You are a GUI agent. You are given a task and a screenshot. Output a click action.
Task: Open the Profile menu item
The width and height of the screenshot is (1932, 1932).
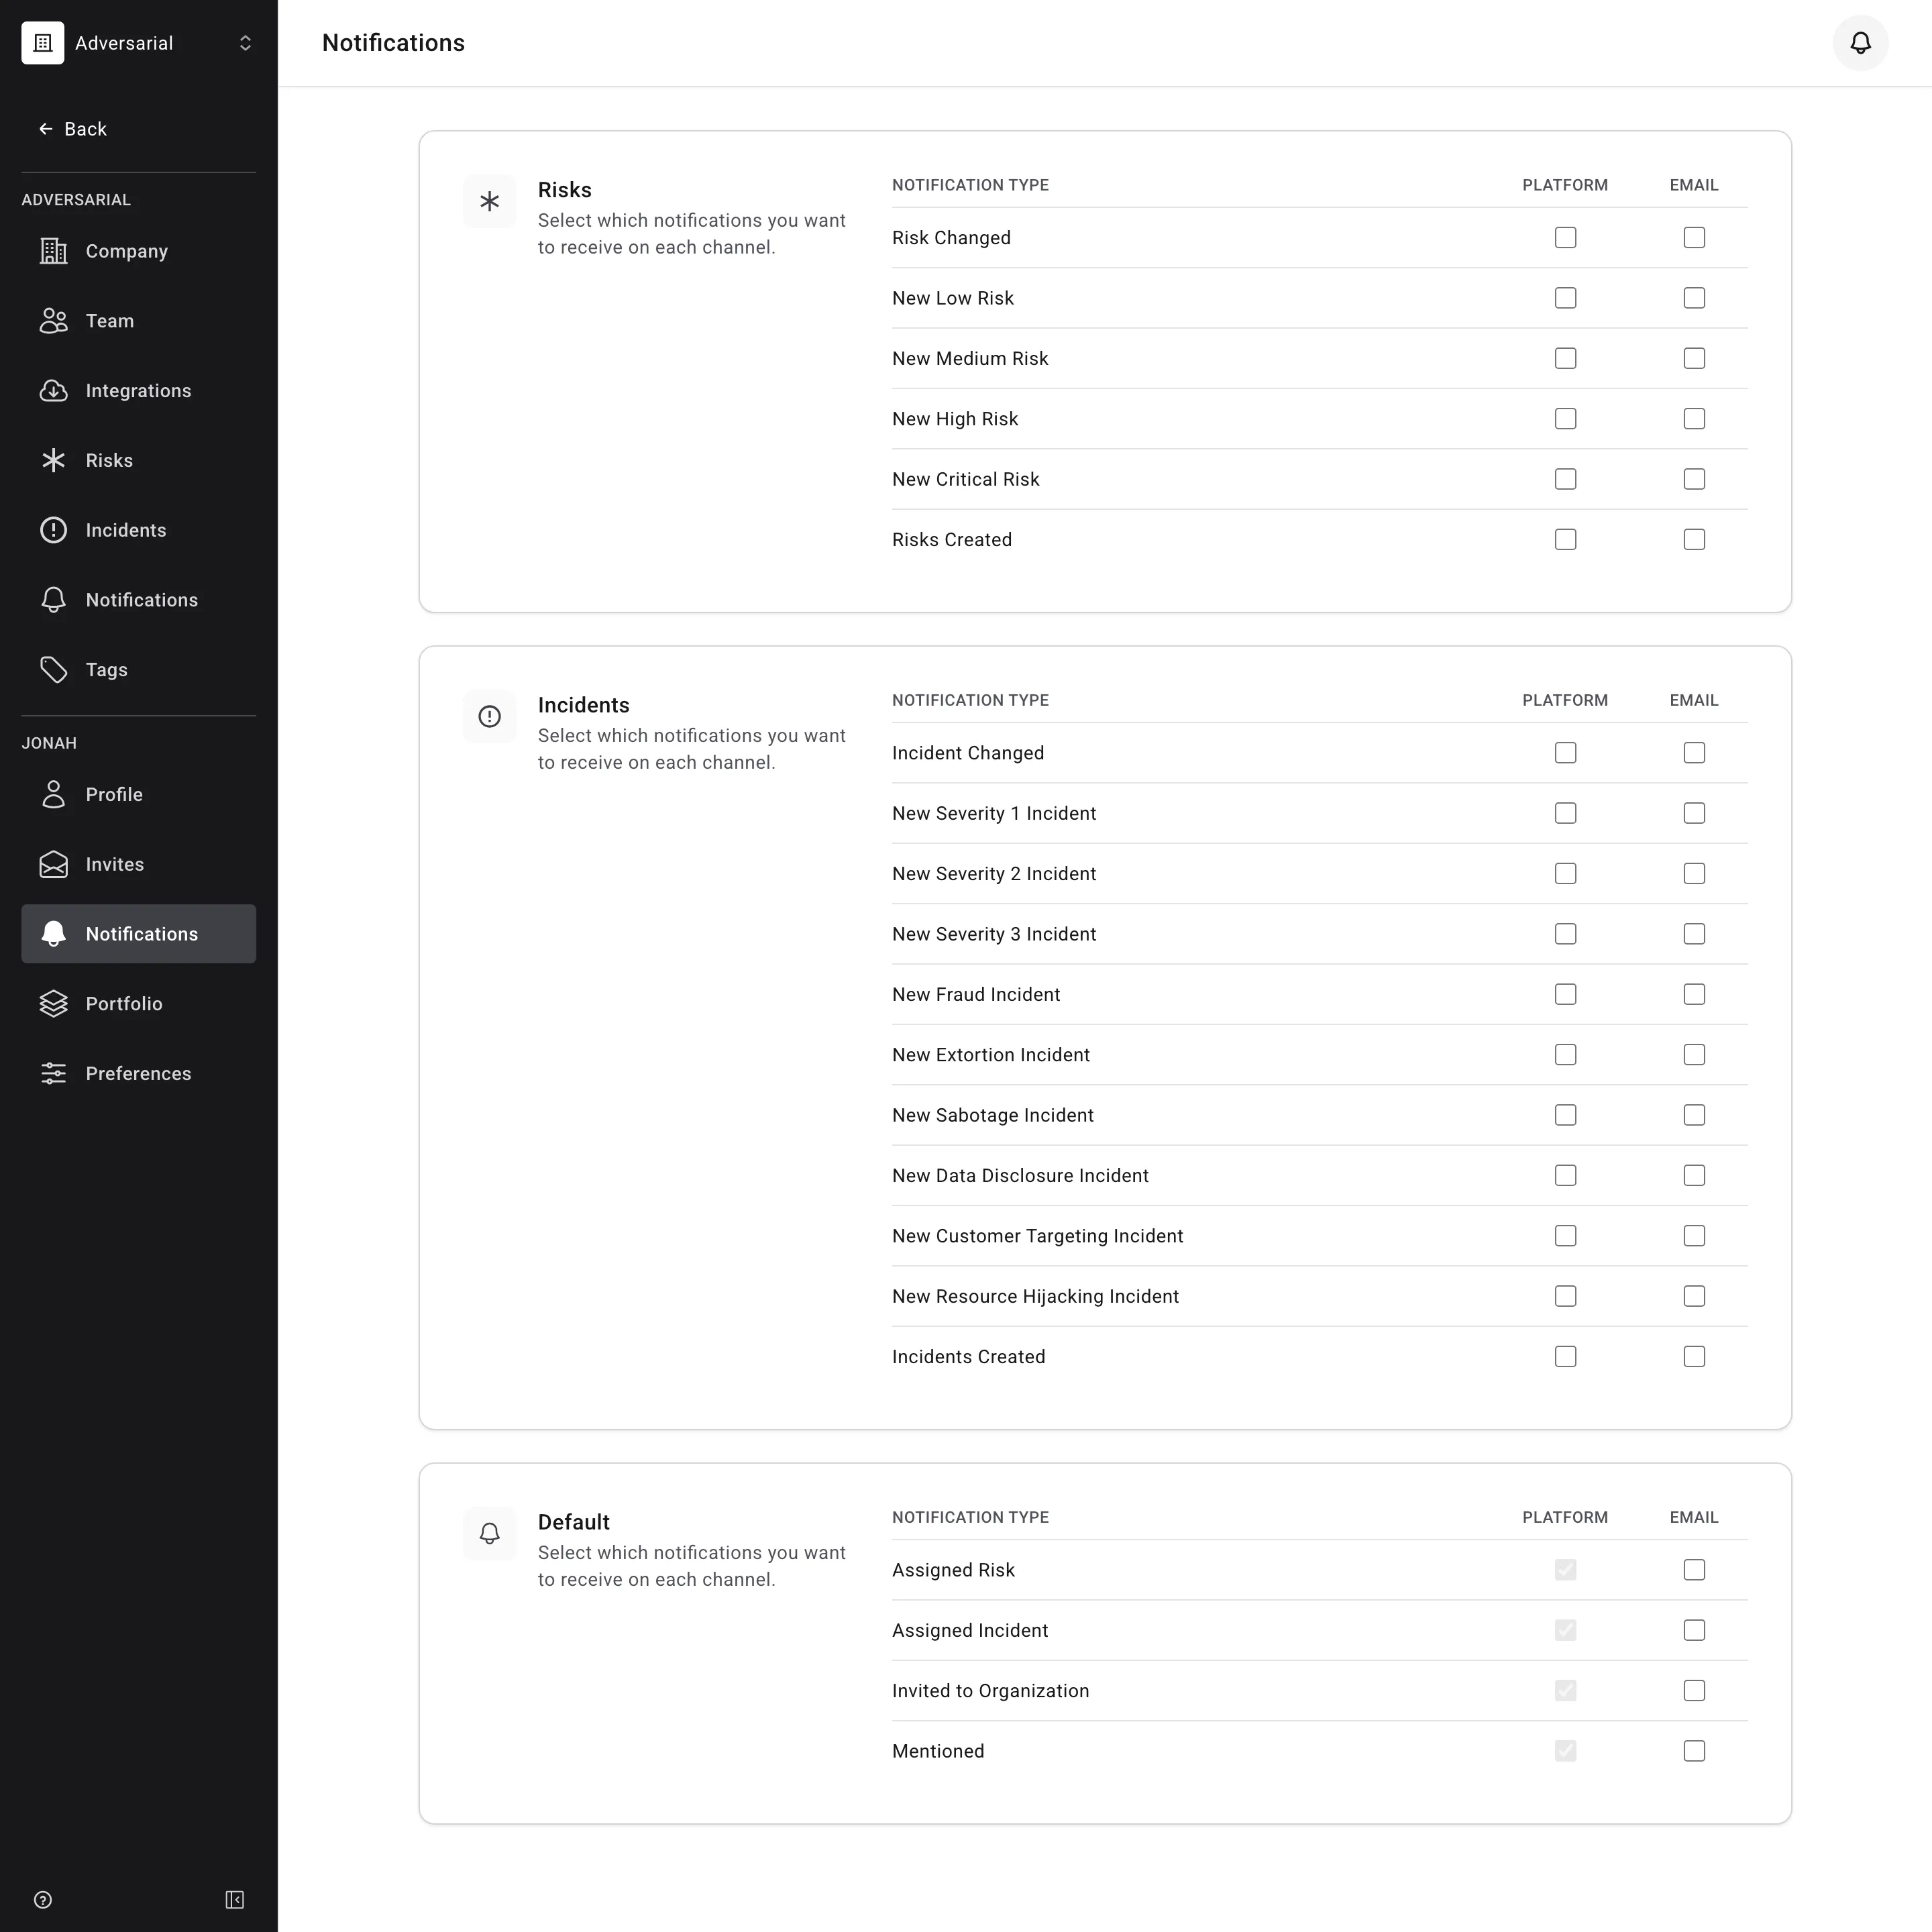(138, 794)
